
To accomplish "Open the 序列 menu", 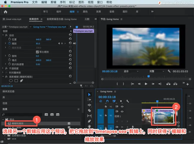I will click(x=63, y=2).
